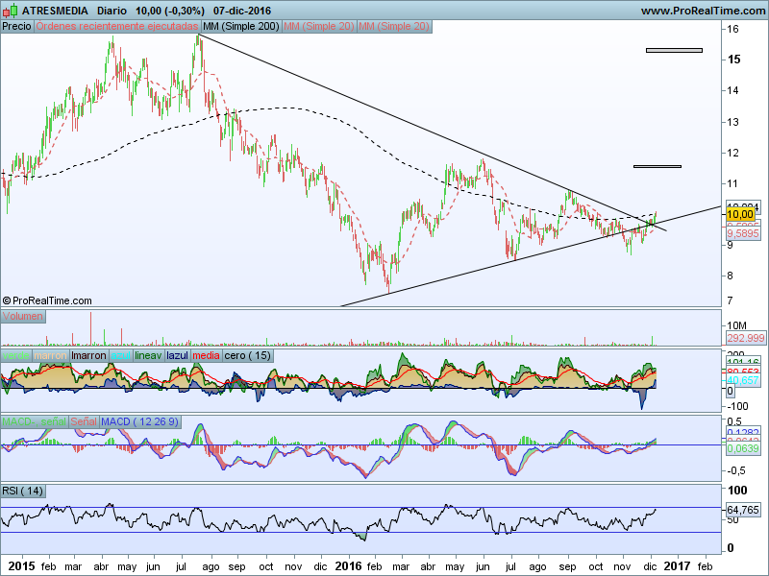
Task: Click the 'cero ( 15)' legend tag
Action: (247, 355)
